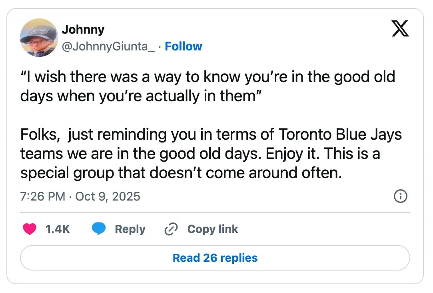Click the chain link icon

point(171,229)
